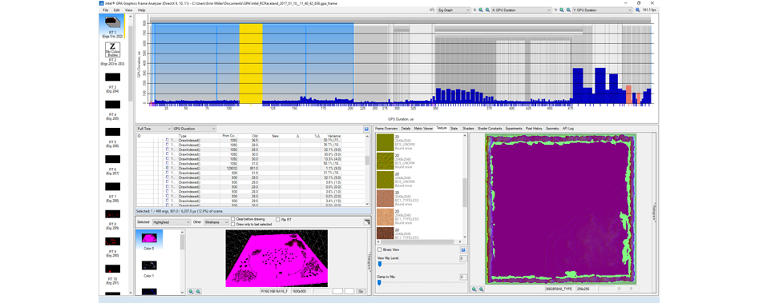759x303 pixels.
Task: Open the File menu
Action: pos(105,10)
